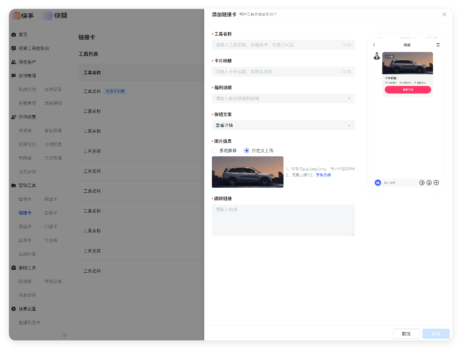This screenshot has width=461, height=349.
Task: Click the 查看示例 link
Action: [323, 175]
